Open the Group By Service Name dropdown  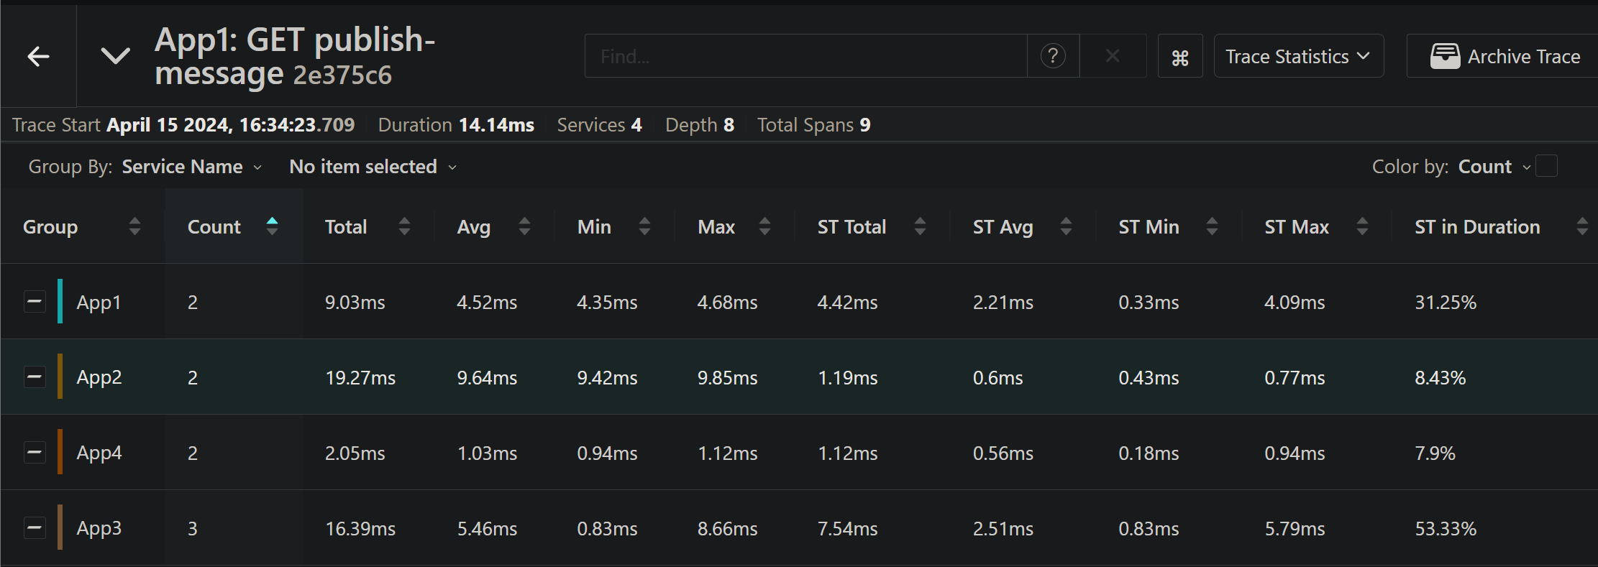point(191,167)
